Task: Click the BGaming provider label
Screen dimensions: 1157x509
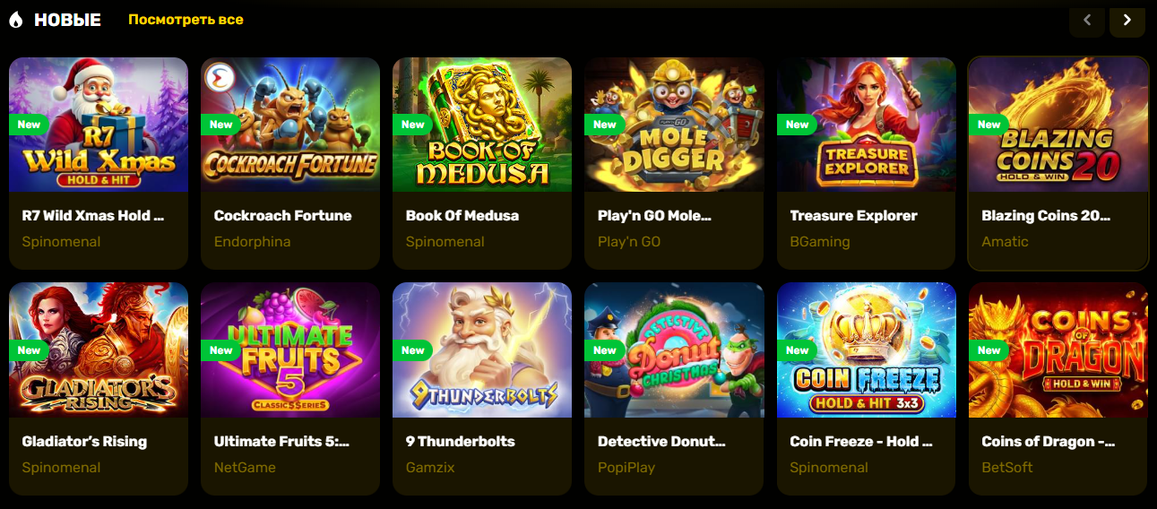Action: (819, 242)
